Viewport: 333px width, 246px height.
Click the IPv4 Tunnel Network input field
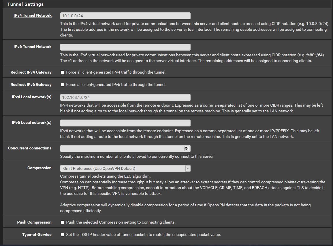(x=125, y=16)
